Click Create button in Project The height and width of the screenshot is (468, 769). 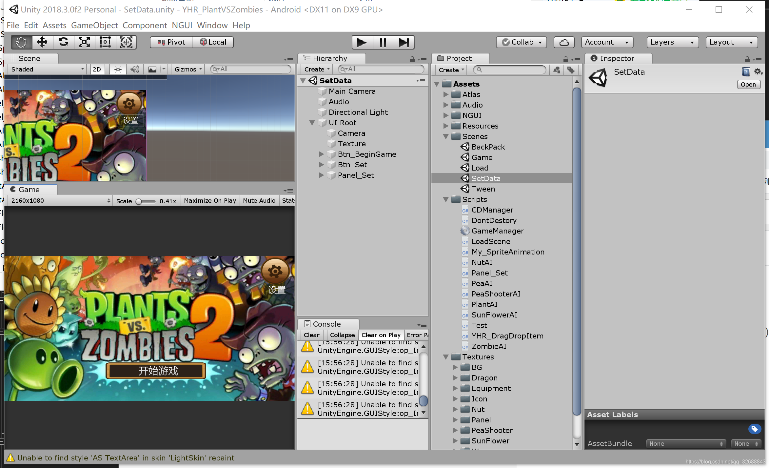point(451,70)
